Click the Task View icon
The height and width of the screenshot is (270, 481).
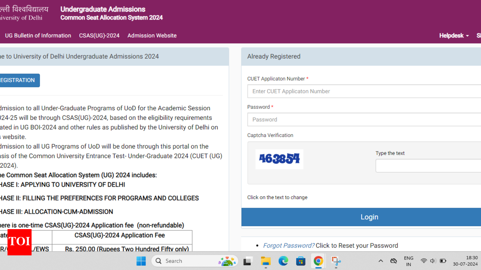coord(248,261)
